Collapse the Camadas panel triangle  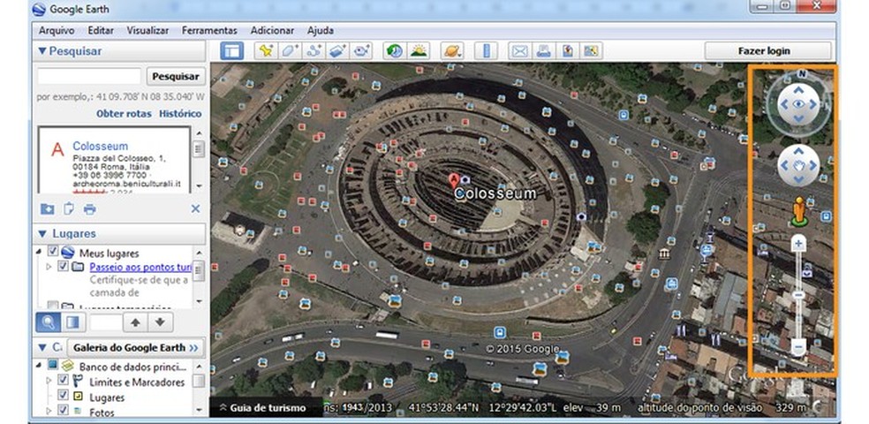point(42,347)
